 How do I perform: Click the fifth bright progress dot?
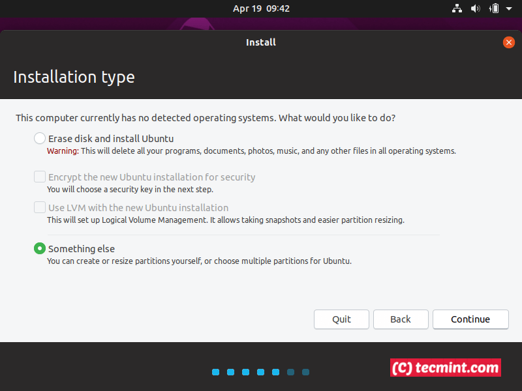[275, 372]
